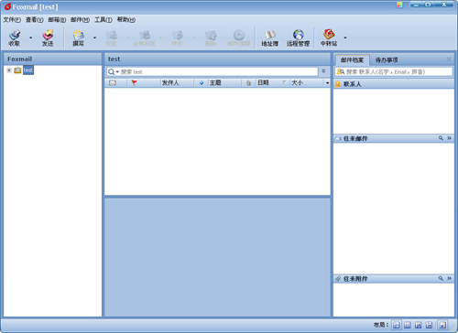The height and width of the screenshot is (333, 458).
Task: Expand advanced search double-chevron button
Action: pos(323,71)
